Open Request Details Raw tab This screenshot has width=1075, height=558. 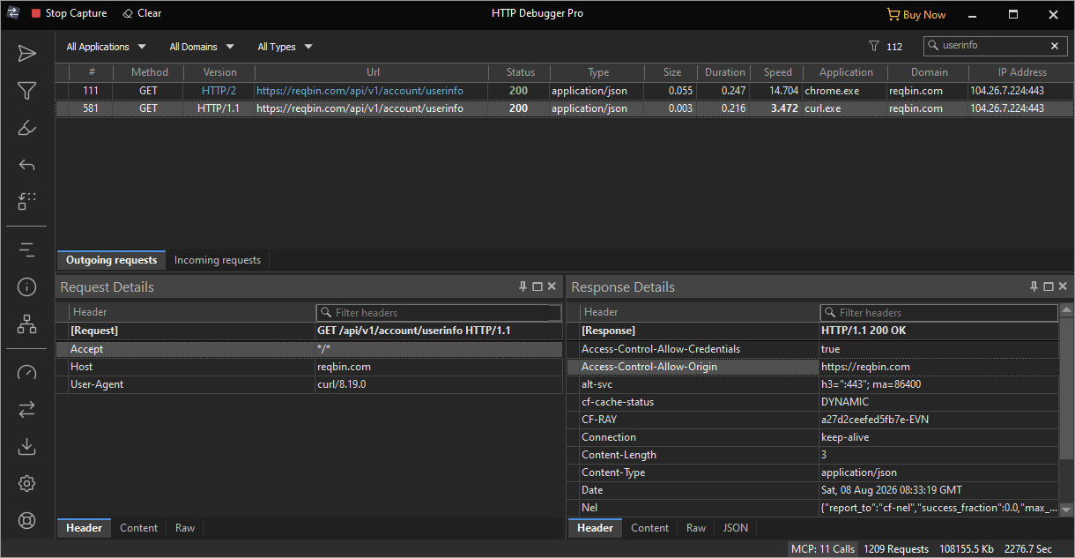tap(185, 528)
